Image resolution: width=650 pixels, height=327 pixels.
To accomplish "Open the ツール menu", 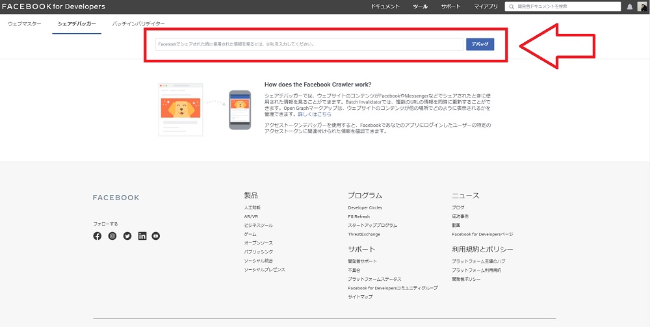I will tap(421, 7).
